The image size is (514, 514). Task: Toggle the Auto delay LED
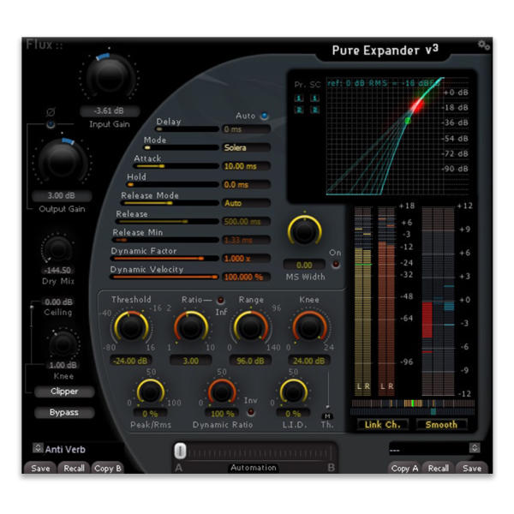coord(264,116)
